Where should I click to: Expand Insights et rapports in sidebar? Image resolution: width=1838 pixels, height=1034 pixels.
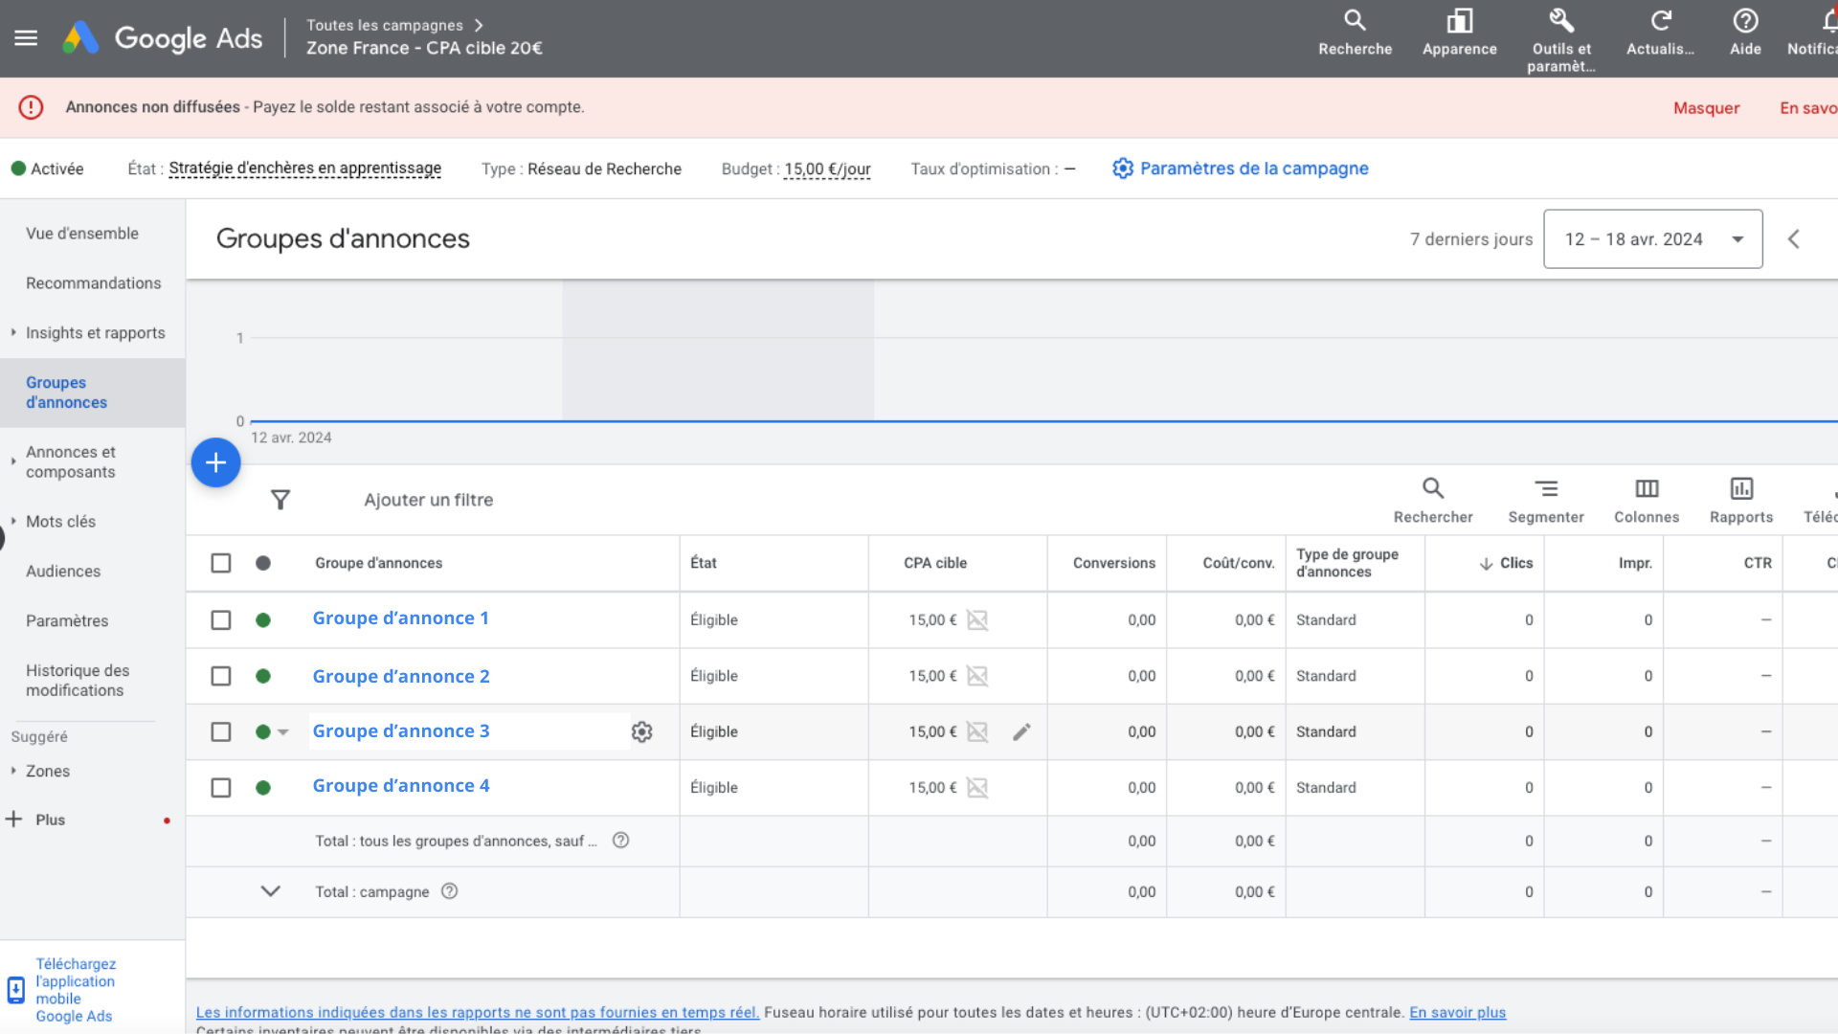[13, 333]
